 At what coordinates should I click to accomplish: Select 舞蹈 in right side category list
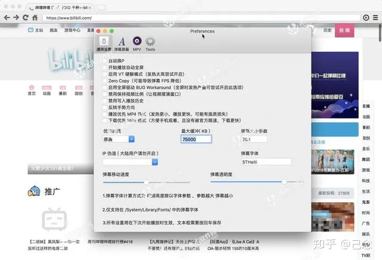[366, 159]
